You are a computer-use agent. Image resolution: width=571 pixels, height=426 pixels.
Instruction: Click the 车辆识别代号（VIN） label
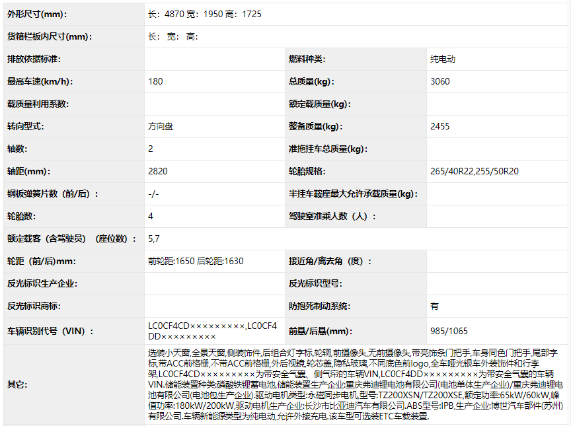51,331
